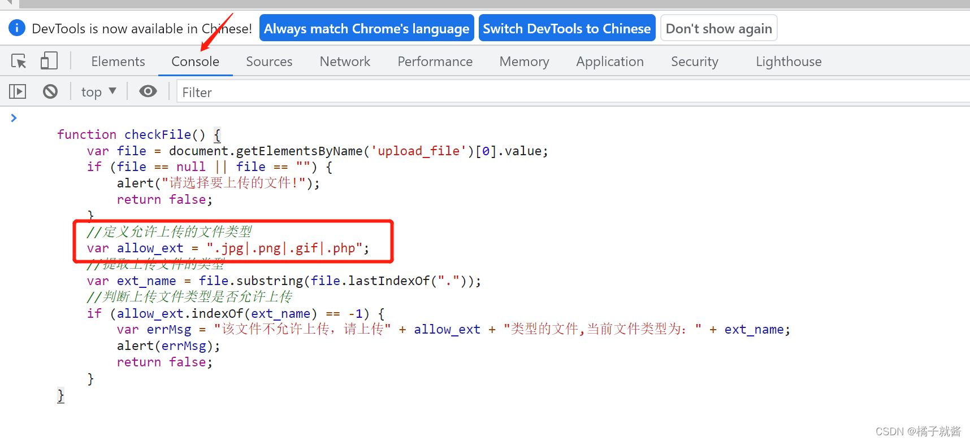The image size is (970, 442).
Task: Click the var errMsg code line
Action: coord(453,329)
